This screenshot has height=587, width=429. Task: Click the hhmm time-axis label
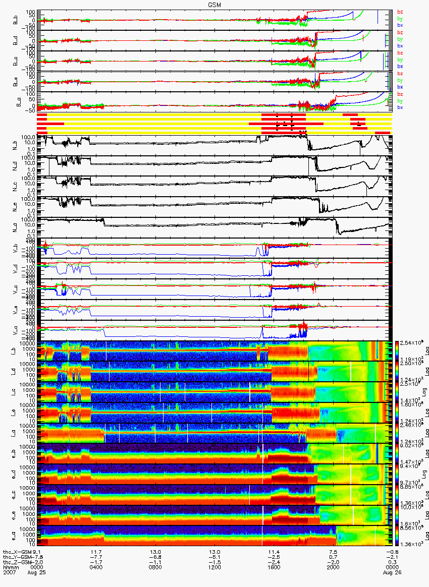(x=11, y=567)
